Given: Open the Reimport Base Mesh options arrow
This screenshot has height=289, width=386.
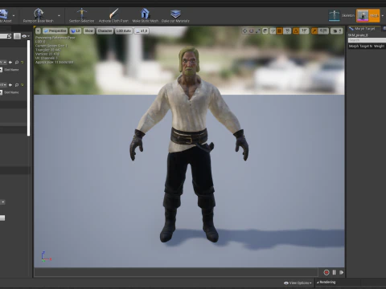Looking at the screenshot, I should pos(59,16).
